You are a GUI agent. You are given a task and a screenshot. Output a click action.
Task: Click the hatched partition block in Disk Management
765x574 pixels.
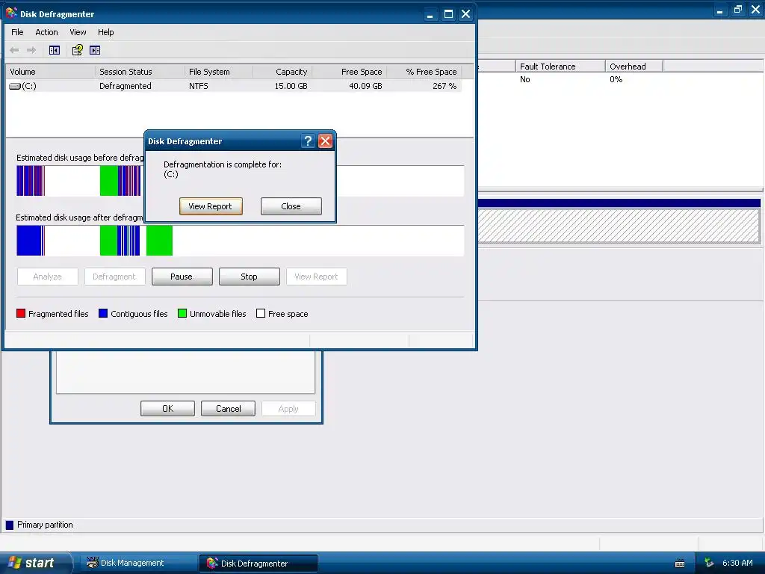(x=619, y=226)
